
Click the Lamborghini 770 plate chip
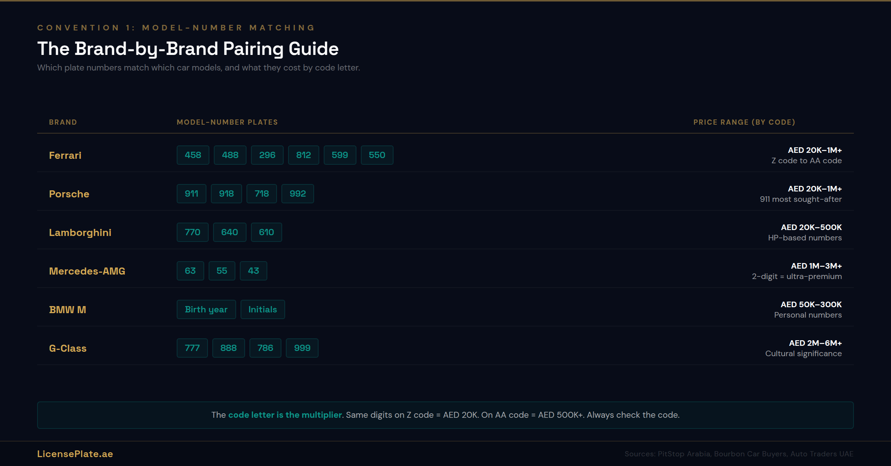point(192,232)
